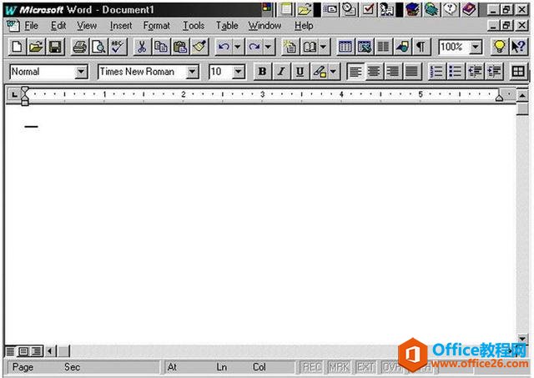Open the Tools menu
This screenshot has width=534, height=378.
pyautogui.click(x=194, y=26)
